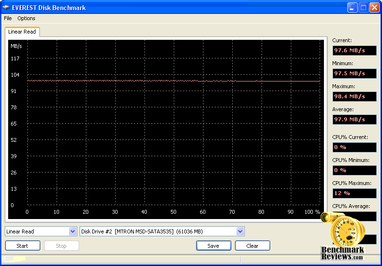Maximize the EVEREST Disk Benchmark window
Screen dimensions: 382x266
pos(363,8)
